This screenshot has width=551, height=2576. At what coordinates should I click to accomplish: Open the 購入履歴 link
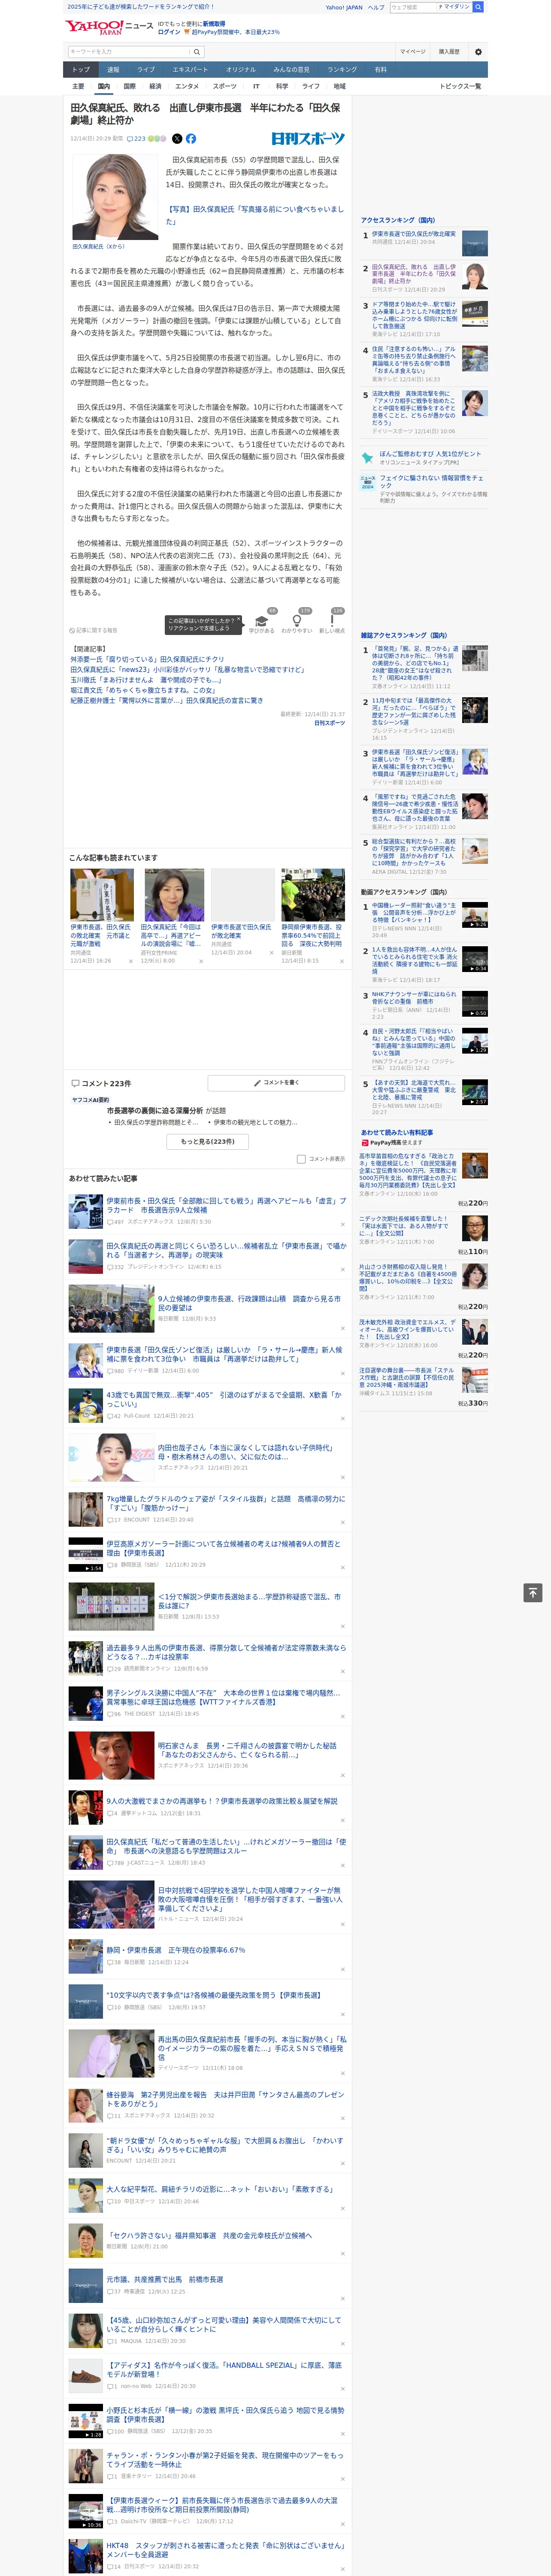[449, 51]
